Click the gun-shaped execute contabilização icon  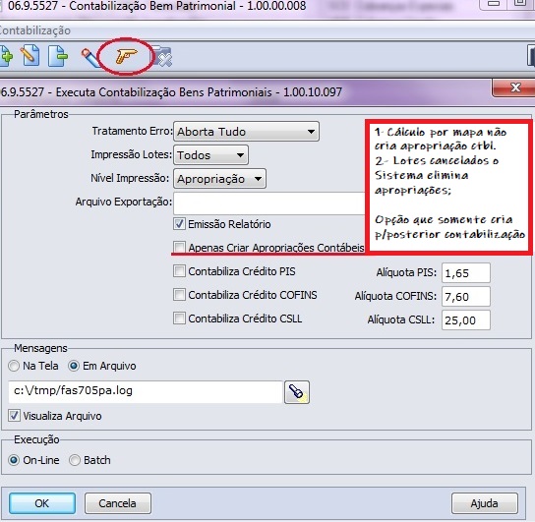[126, 56]
